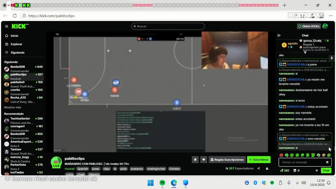Image resolution: width=336 pixels, height=189 pixels.
Task: Select pablitoclips in followed channels
Action: click(23, 76)
